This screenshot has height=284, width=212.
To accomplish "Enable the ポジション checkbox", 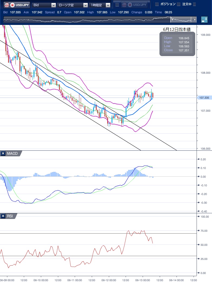I will (x=157, y=4).
